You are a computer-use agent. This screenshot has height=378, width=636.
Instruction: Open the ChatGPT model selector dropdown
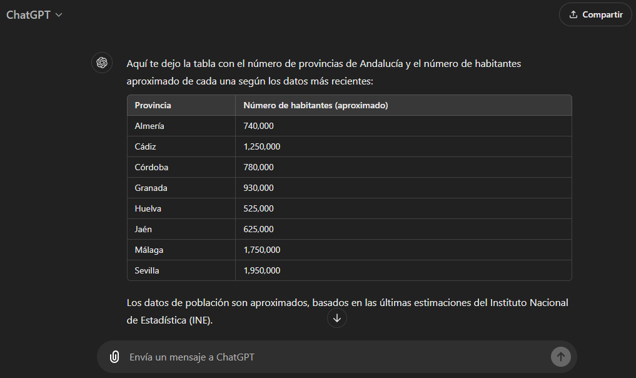coord(34,14)
